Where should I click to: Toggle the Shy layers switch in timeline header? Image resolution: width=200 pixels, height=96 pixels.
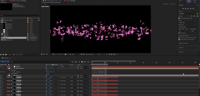(x=79, y=62)
